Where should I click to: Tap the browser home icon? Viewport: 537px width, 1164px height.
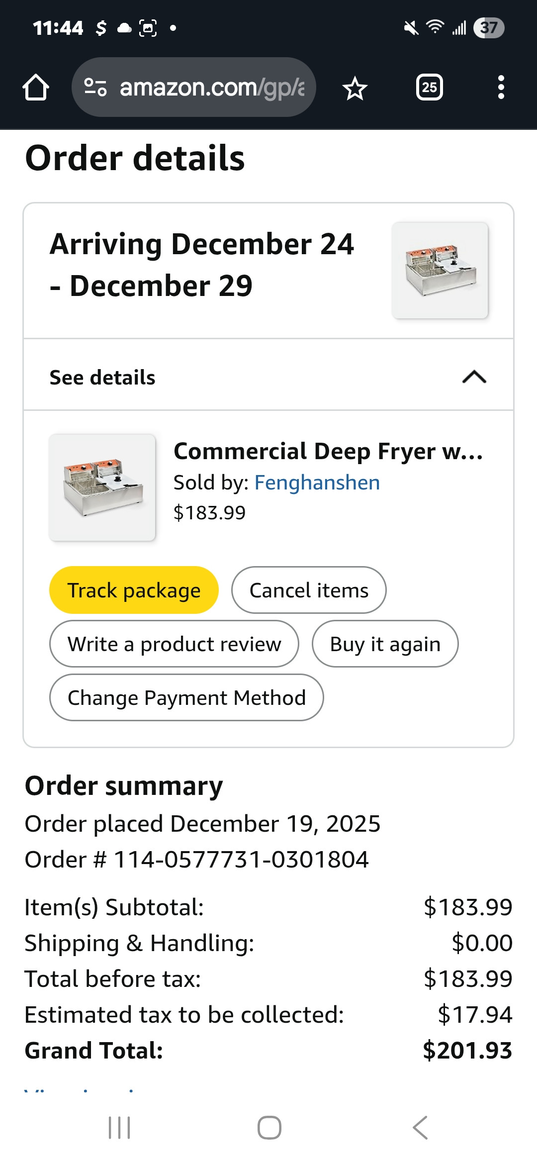[36, 88]
